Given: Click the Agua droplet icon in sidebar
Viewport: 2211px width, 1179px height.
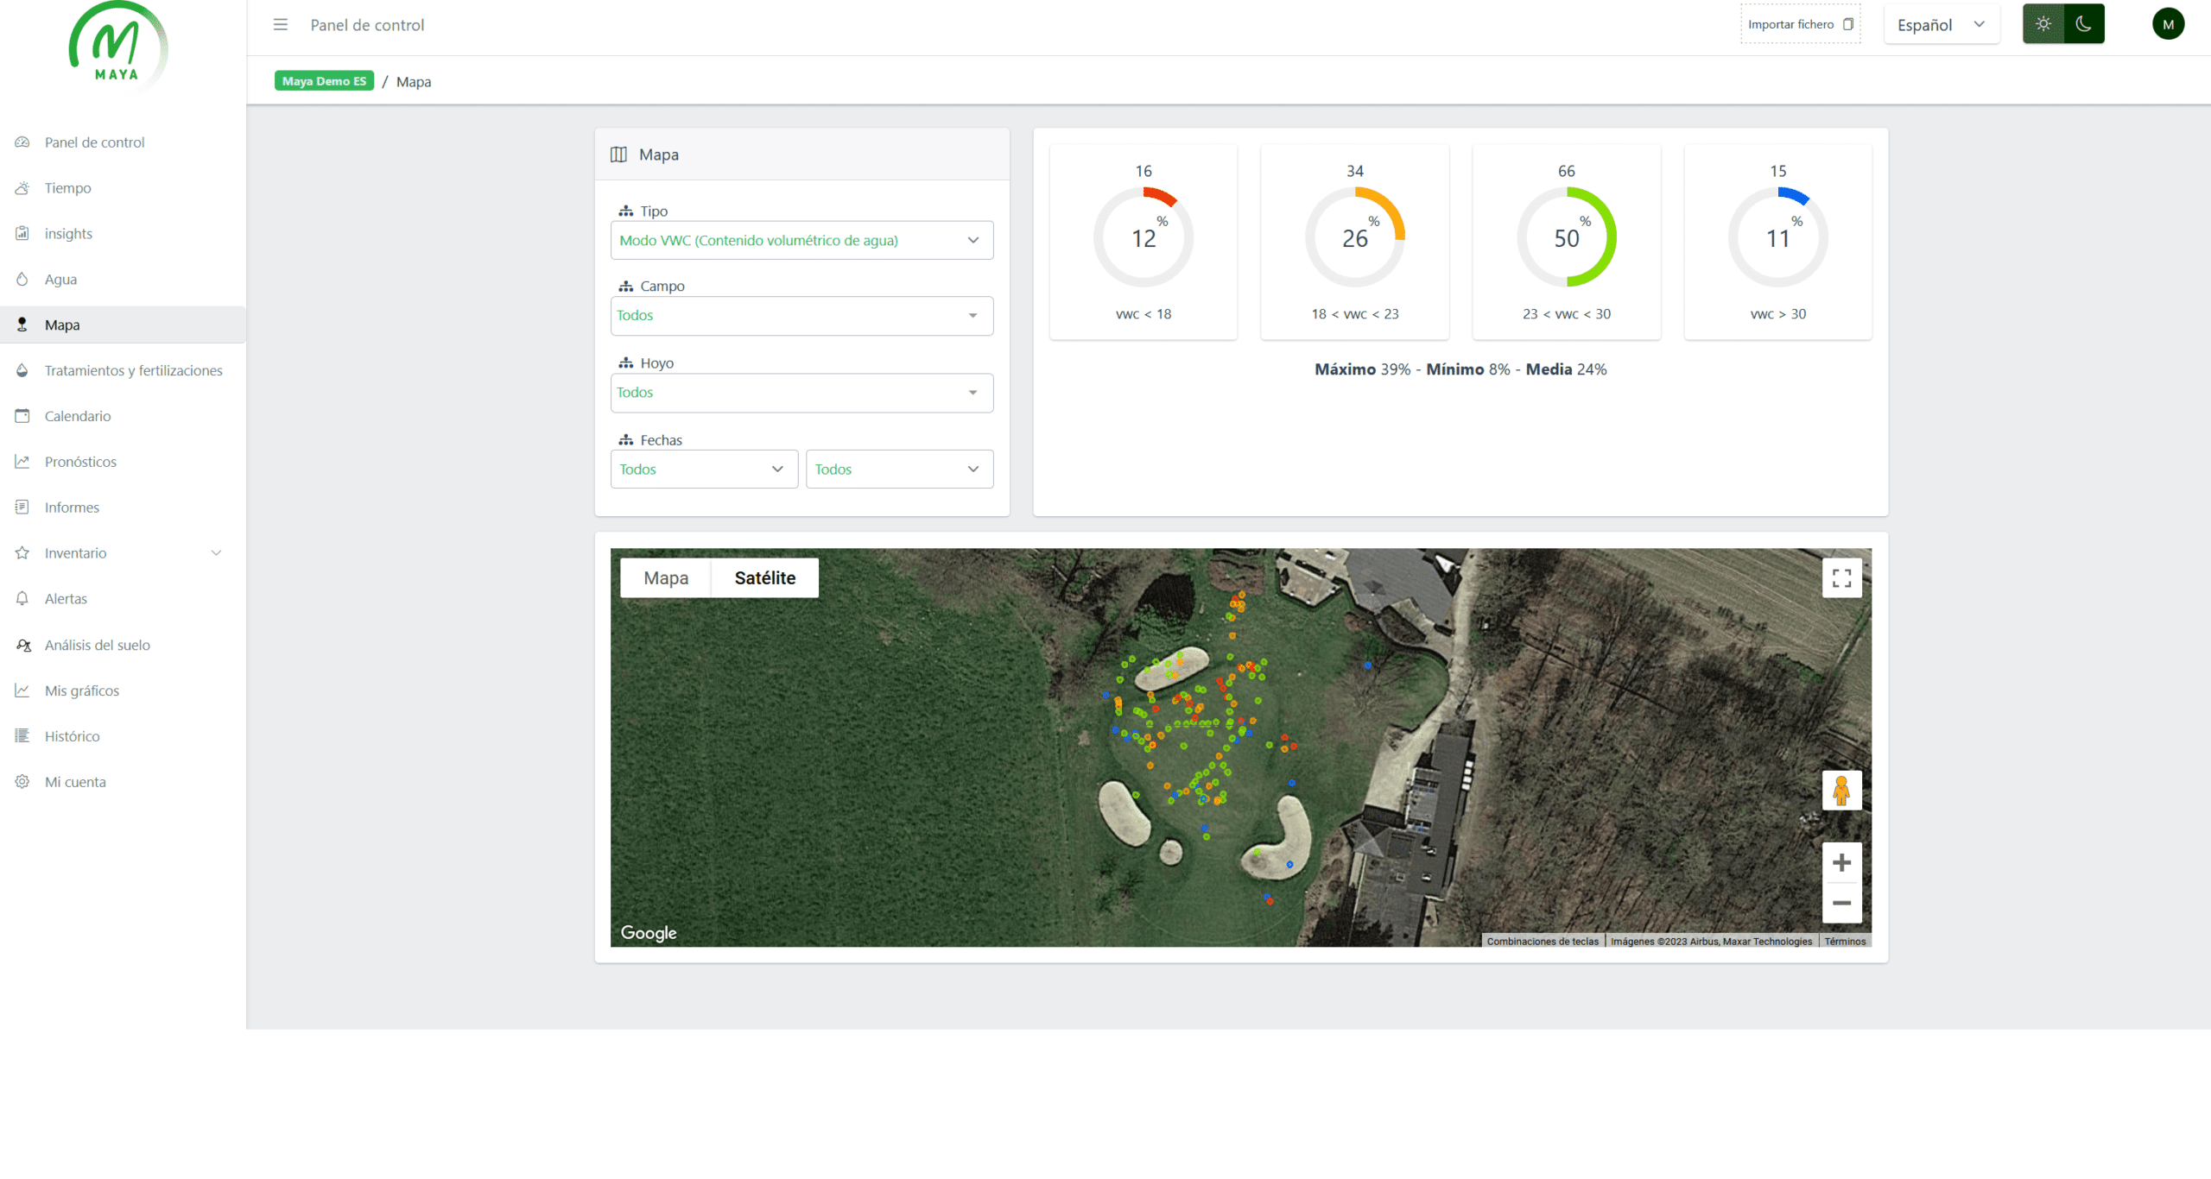Looking at the screenshot, I should (x=22, y=280).
